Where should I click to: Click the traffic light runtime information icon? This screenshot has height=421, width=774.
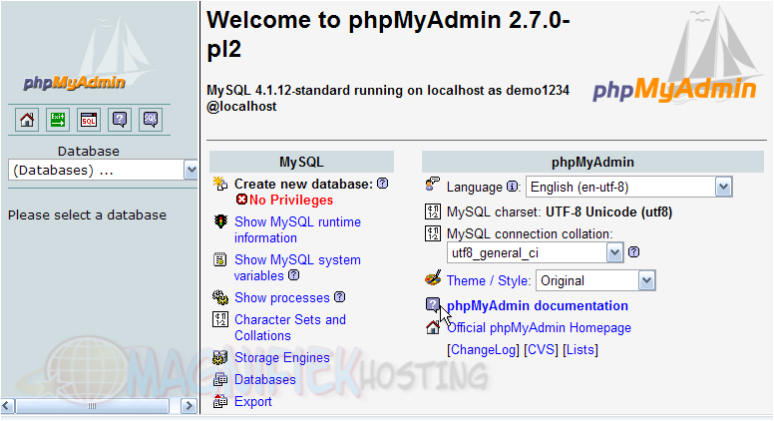coord(220,221)
